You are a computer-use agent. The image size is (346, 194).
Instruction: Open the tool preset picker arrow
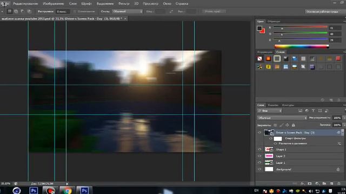[x=2, y=11]
